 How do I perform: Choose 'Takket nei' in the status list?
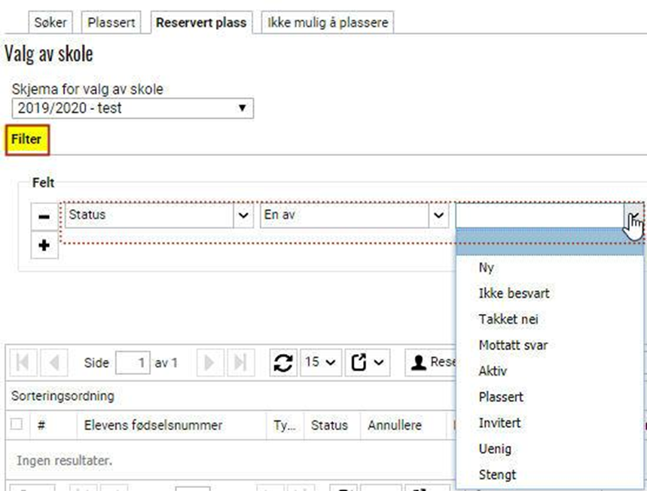(x=508, y=319)
